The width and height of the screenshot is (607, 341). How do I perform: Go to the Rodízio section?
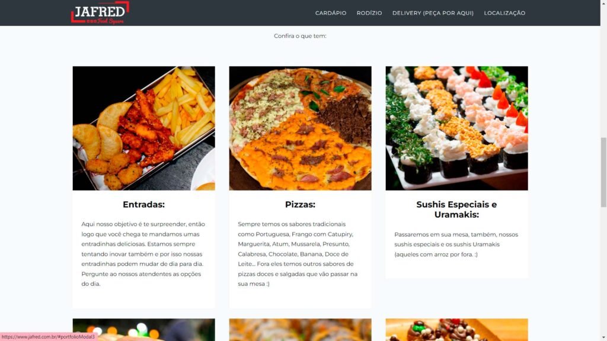click(369, 13)
